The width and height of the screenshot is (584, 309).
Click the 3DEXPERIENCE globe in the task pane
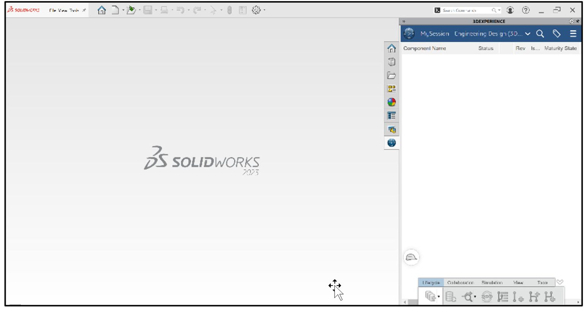[392, 143]
